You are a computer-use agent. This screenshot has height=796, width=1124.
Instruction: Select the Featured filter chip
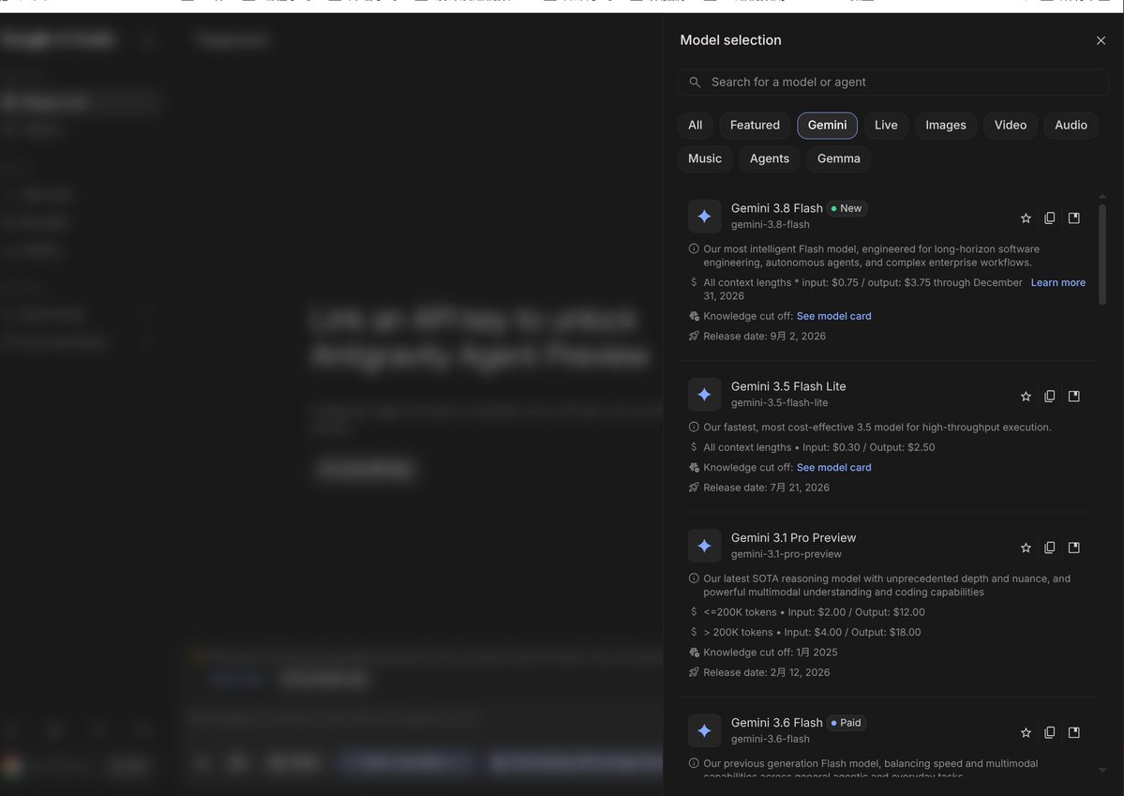[x=755, y=125]
